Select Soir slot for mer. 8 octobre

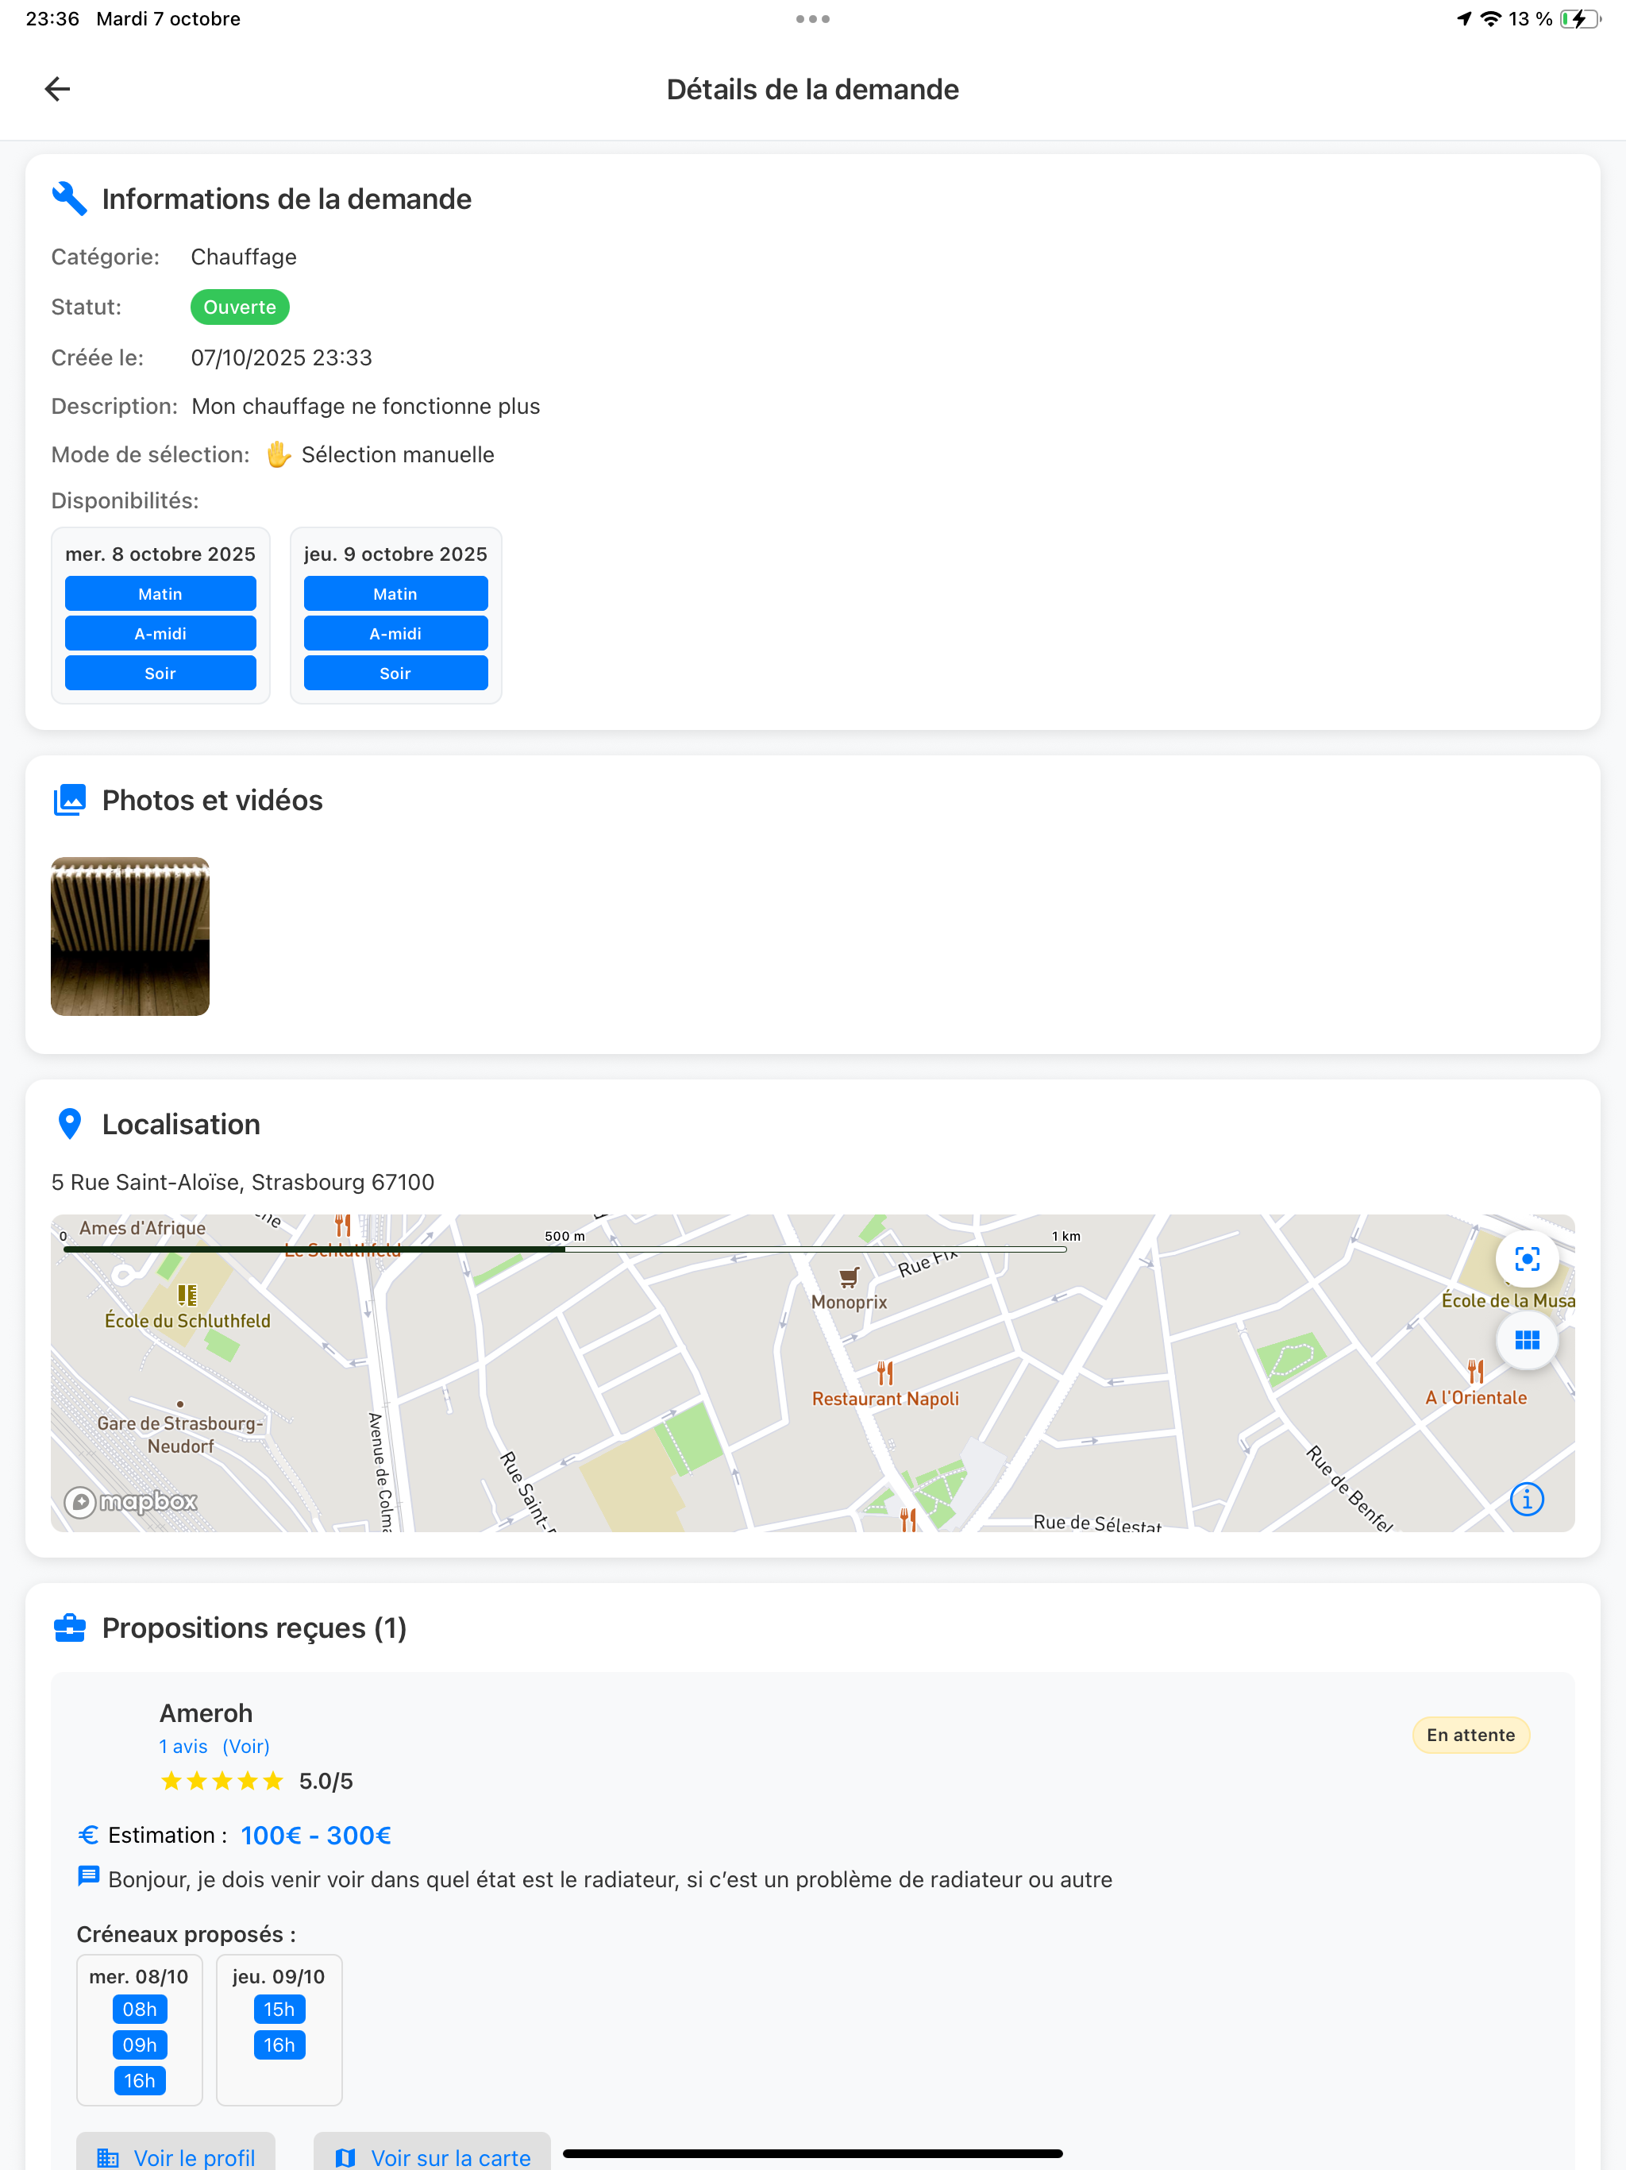[161, 674]
